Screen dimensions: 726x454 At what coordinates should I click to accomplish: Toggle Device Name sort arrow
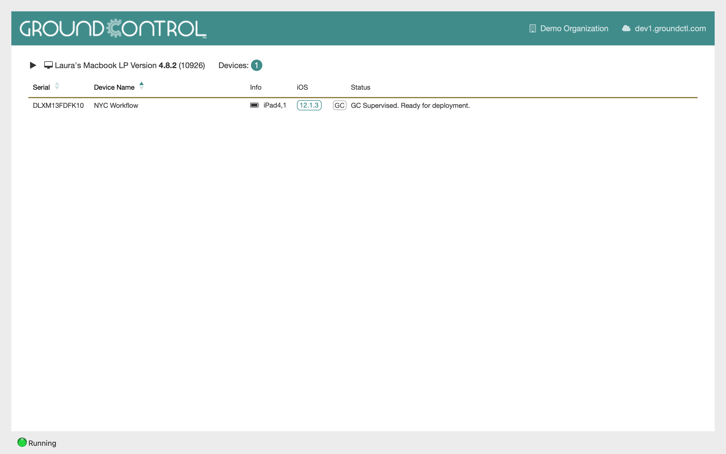(142, 86)
